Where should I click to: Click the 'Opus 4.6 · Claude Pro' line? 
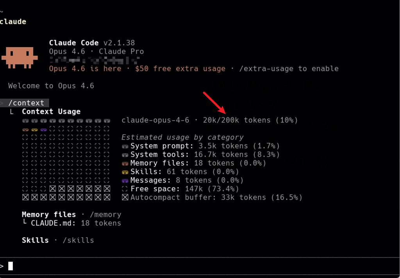[x=96, y=51]
